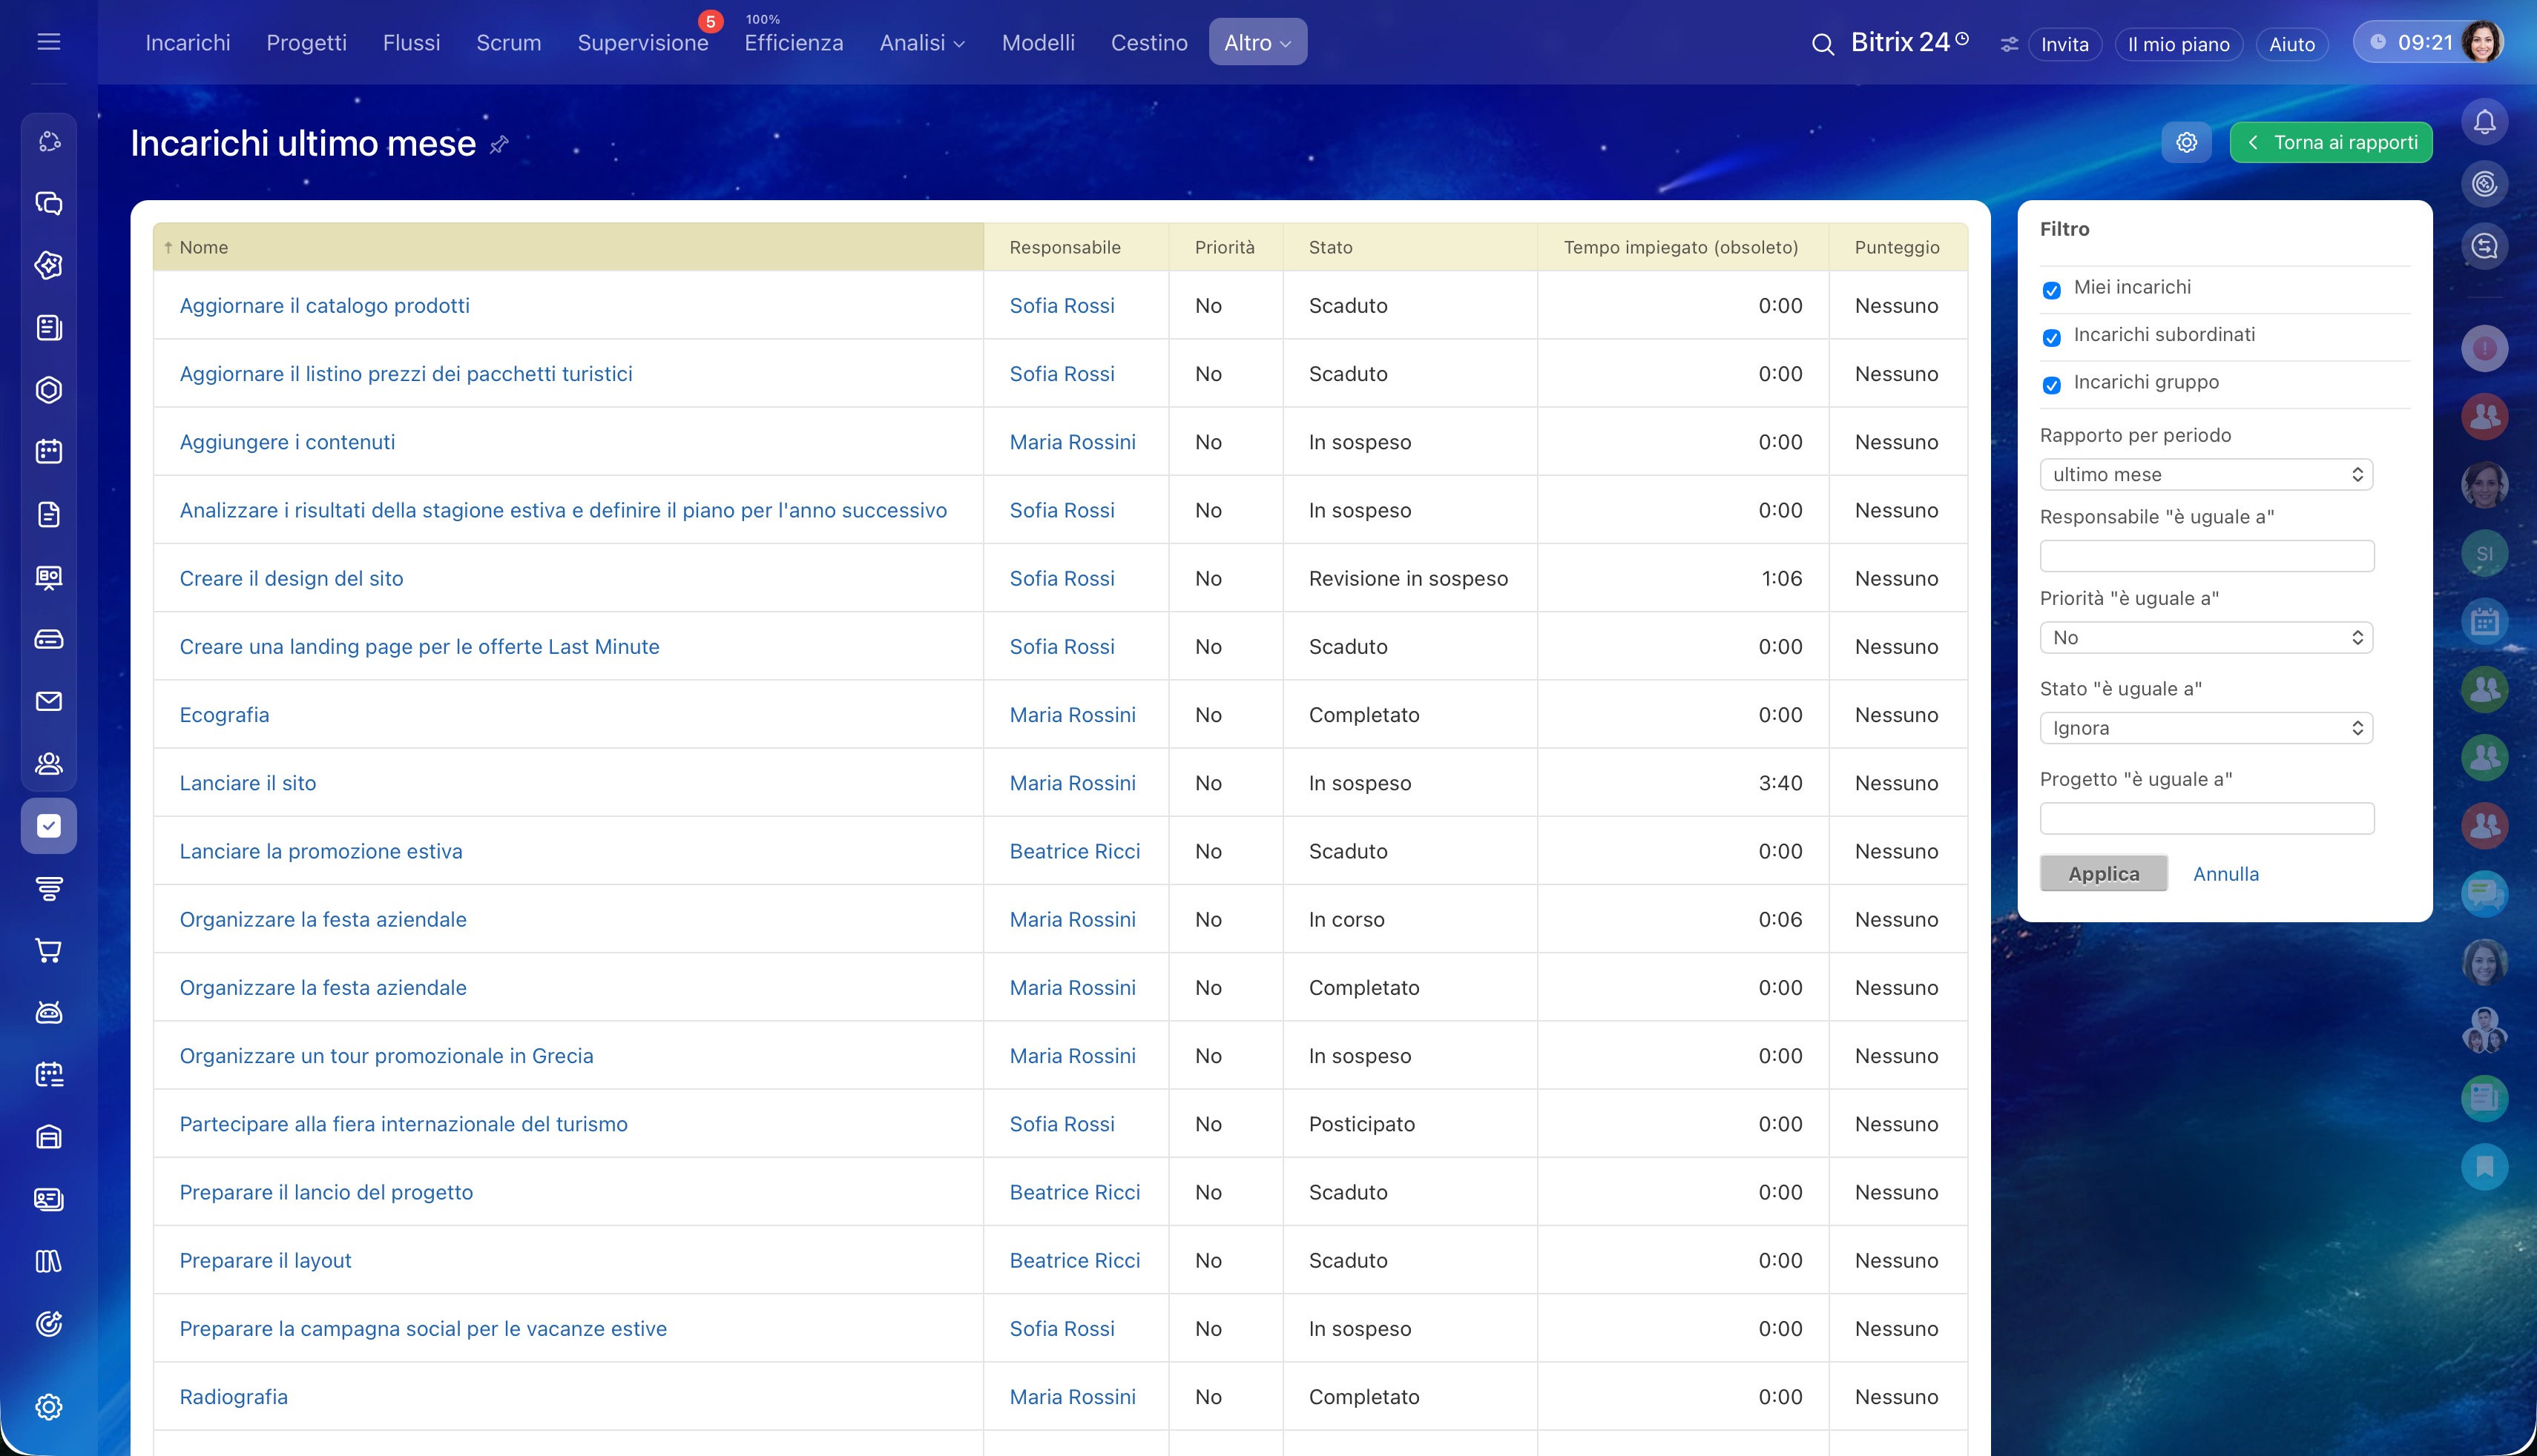Open the Priorità 'è uguale a' dropdown
The height and width of the screenshot is (1456, 2537).
click(x=2206, y=637)
